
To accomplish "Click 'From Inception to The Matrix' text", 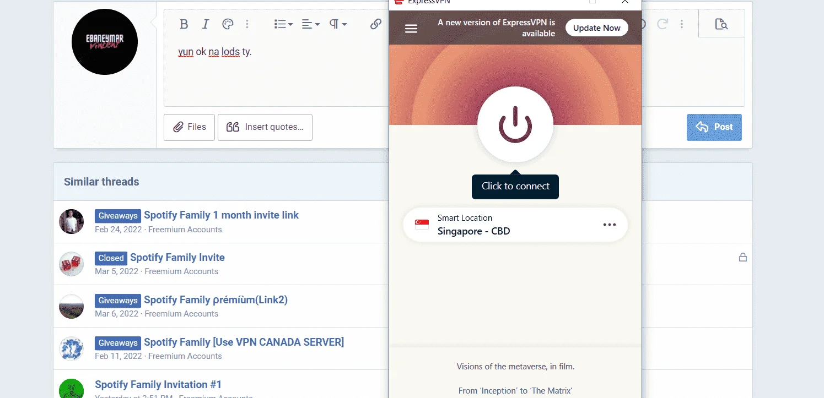I will coord(515,391).
